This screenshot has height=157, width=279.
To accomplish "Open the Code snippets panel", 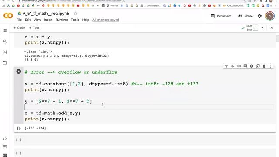I will pyautogui.click(x=5, y=139).
